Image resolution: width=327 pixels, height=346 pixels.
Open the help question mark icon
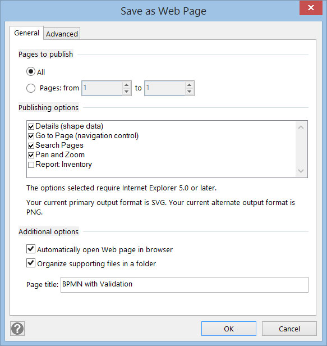(17, 329)
